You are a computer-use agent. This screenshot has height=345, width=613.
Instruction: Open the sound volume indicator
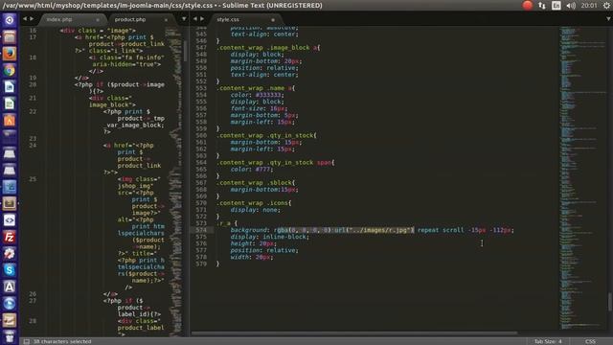coord(571,6)
